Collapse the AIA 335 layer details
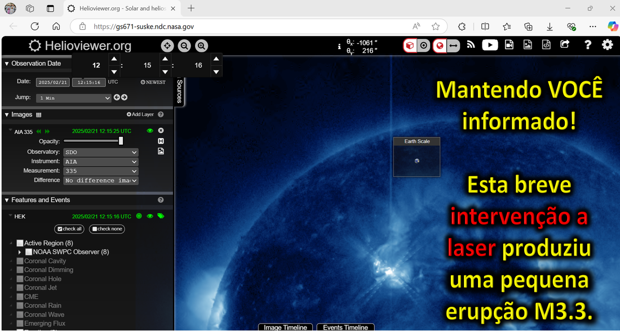 click(10, 130)
